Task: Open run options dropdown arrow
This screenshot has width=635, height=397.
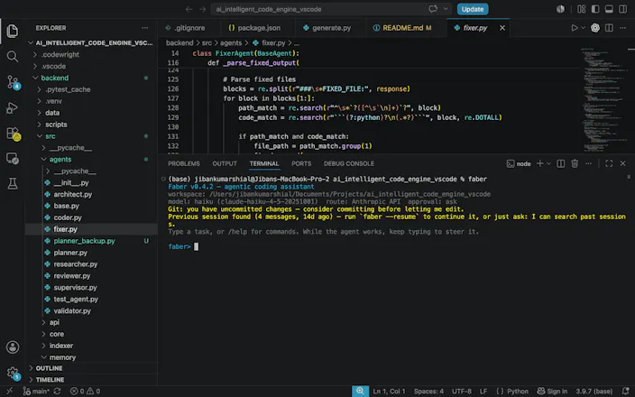Action: (x=584, y=28)
